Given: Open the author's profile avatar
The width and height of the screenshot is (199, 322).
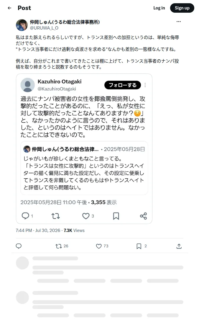Looking at the screenshot, I should click(x=22, y=25).
